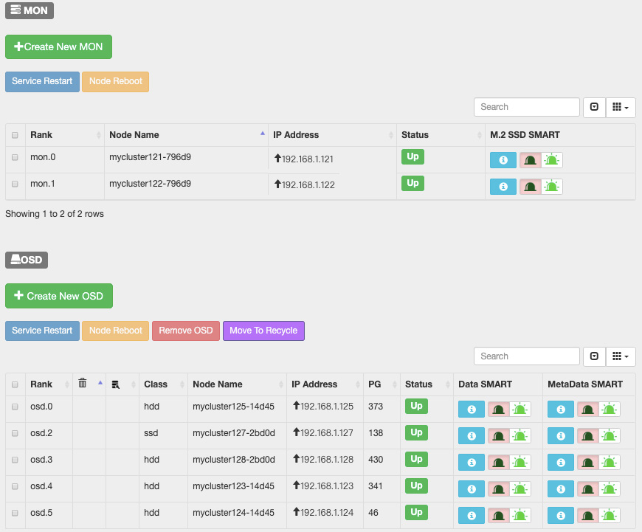Screen dimensions: 642x532
Task: Click the green beacon icon for mon.0 SSD SMART
Action: tap(550, 159)
